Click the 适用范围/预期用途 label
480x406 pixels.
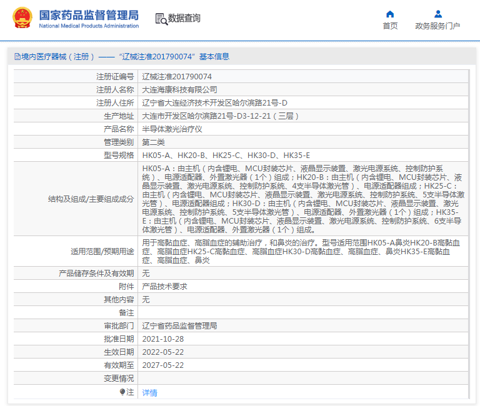tap(102, 252)
